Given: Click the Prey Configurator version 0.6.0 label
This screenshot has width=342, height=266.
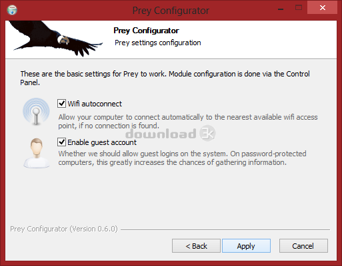Looking at the screenshot, I should 64,229.
